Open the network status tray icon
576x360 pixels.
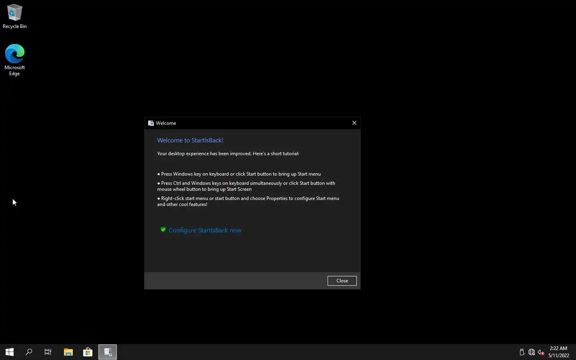pyautogui.click(x=532, y=352)
